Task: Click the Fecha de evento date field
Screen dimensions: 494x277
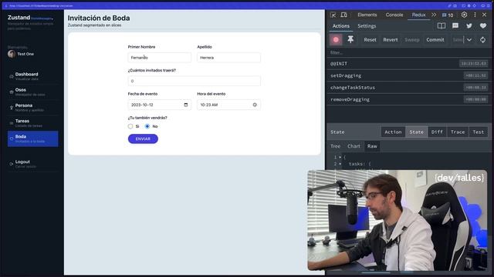Action: point(160,105)
